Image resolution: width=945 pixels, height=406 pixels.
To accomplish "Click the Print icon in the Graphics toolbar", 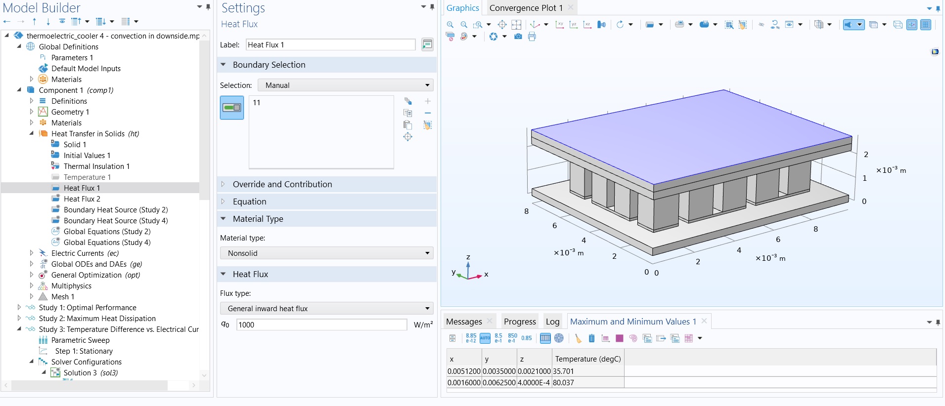I will click(x=532, y=37).
